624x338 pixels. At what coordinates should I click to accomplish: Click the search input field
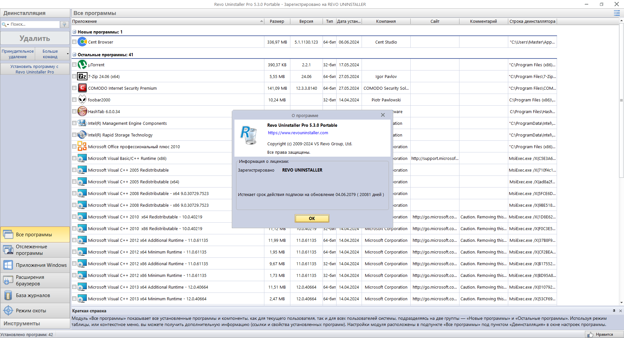34,24
